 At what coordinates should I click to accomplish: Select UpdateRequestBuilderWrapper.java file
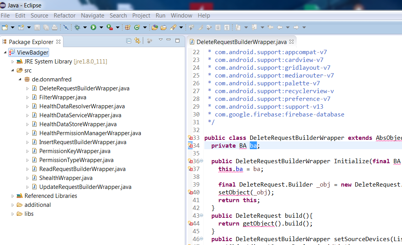click(x=85, y=187)
